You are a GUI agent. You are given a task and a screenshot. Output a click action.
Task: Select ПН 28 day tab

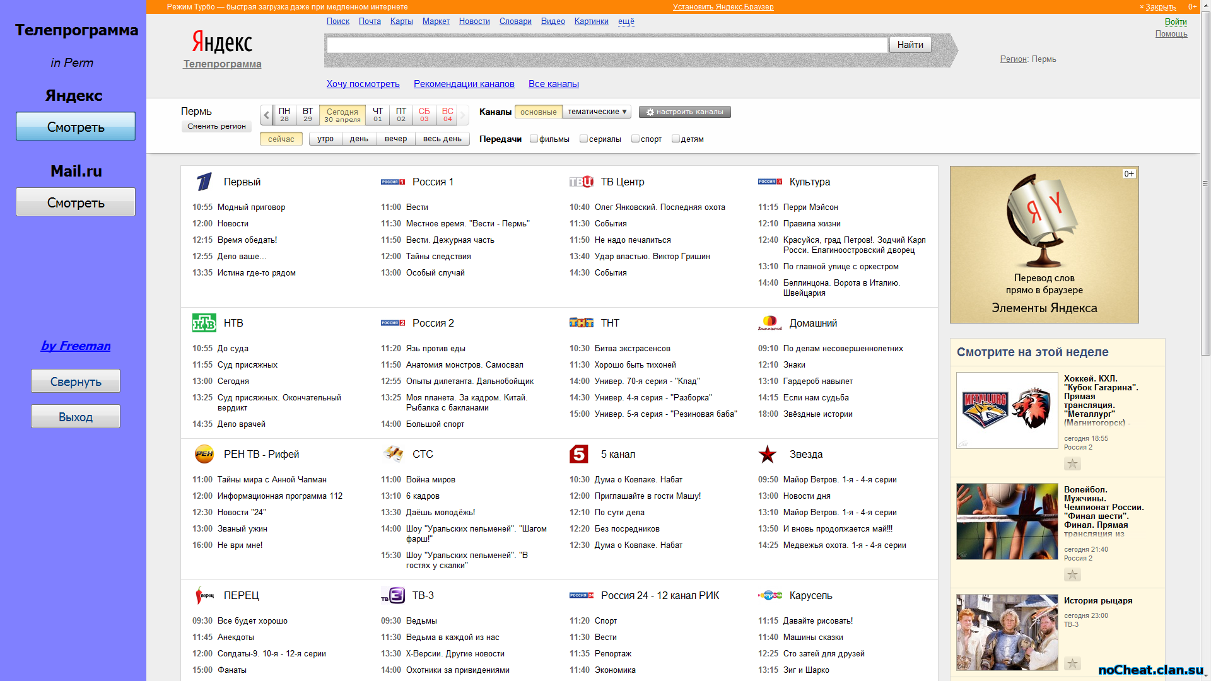point(284,115)
